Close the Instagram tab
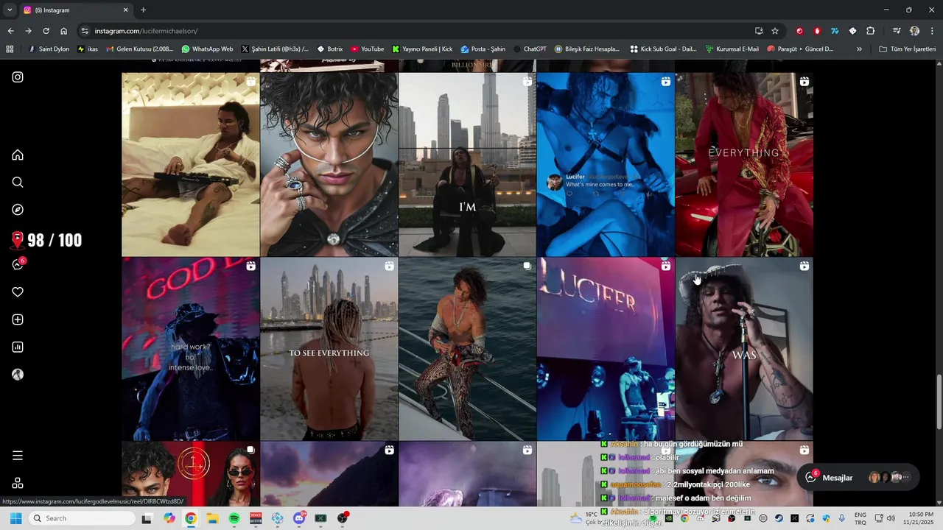Viewport: 943px width, 530px height. (125, 10)
